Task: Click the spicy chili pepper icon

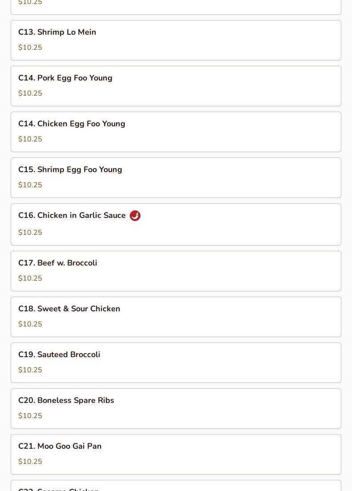Action: tap(135, 215)
